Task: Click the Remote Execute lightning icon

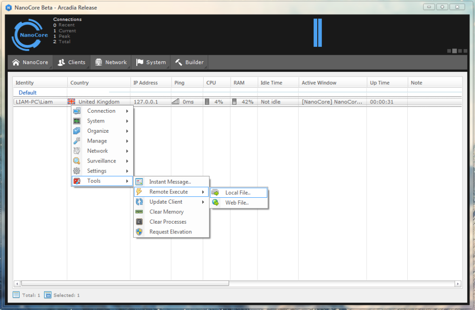Action: point(139,192)
